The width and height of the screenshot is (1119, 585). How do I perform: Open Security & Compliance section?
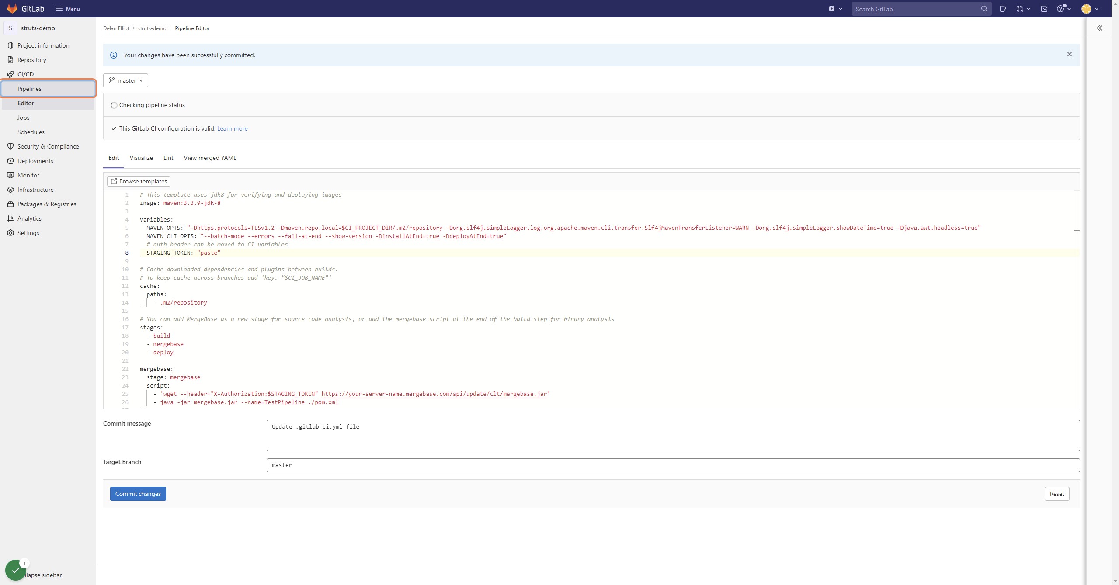tap(48, 146)
